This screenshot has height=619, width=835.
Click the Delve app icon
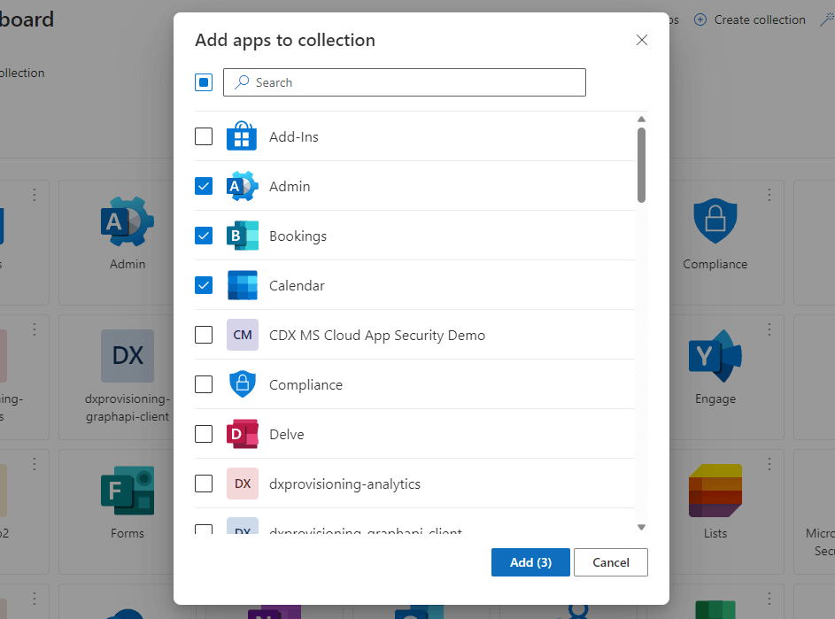(243, 434)
